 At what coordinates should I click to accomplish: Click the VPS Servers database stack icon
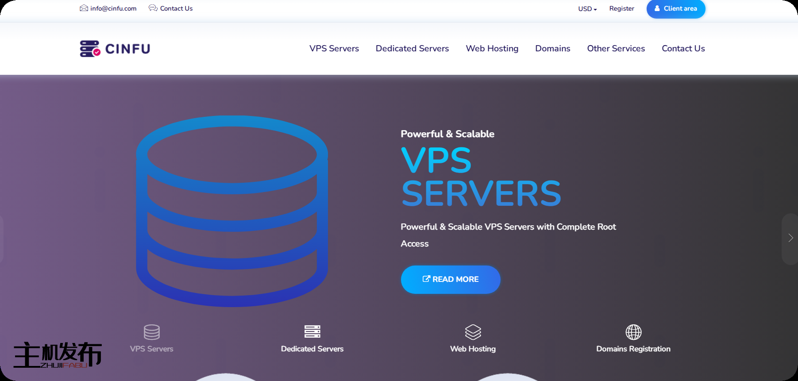151,332
